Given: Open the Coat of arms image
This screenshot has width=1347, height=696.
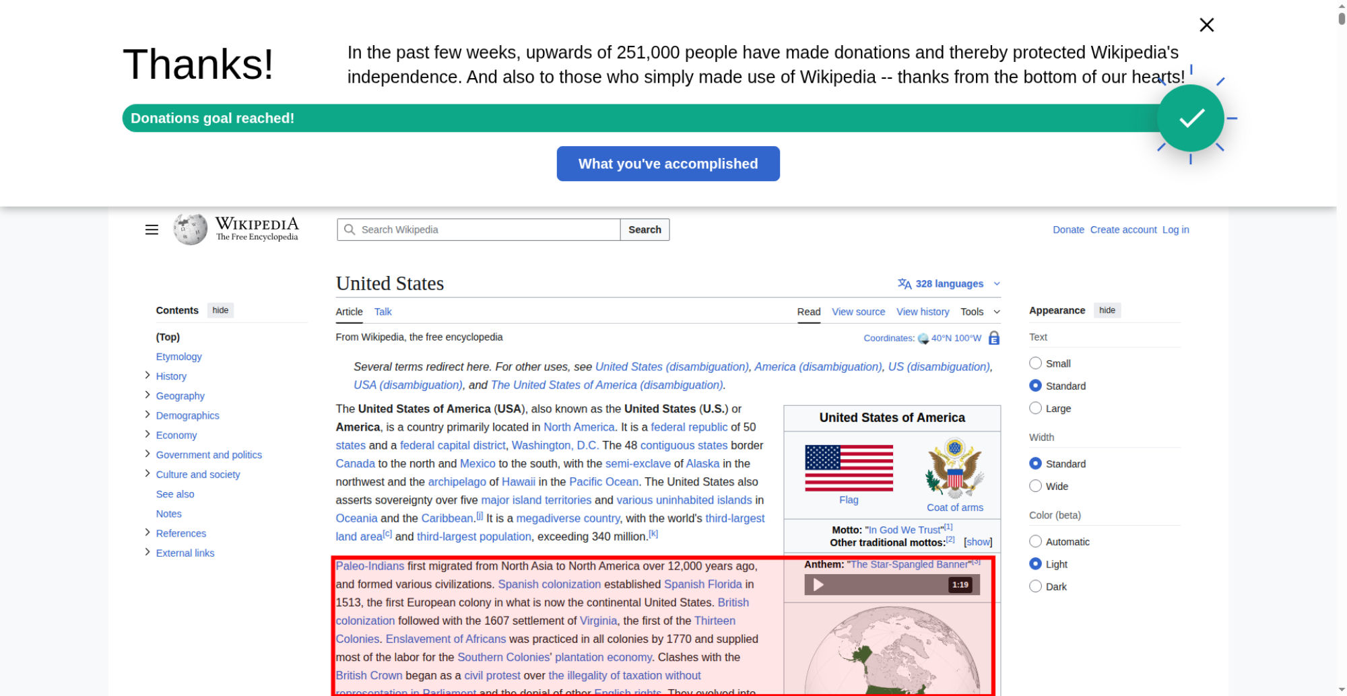Looking at the screenshot, I should pos(954,468).
